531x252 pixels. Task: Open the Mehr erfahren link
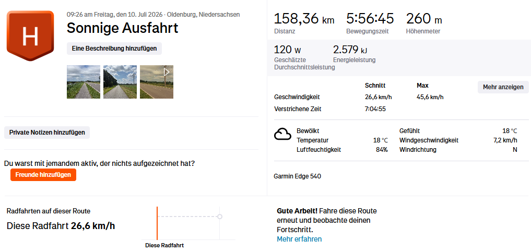(299, 239)
